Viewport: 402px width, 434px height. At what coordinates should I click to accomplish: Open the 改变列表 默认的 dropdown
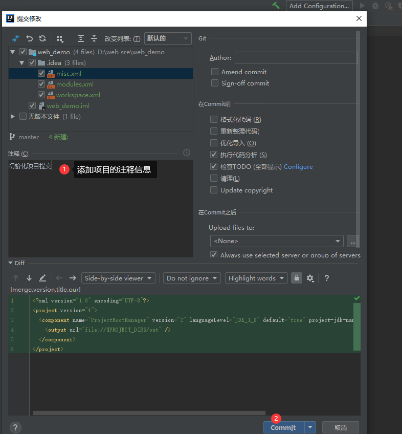coord(168,38)
